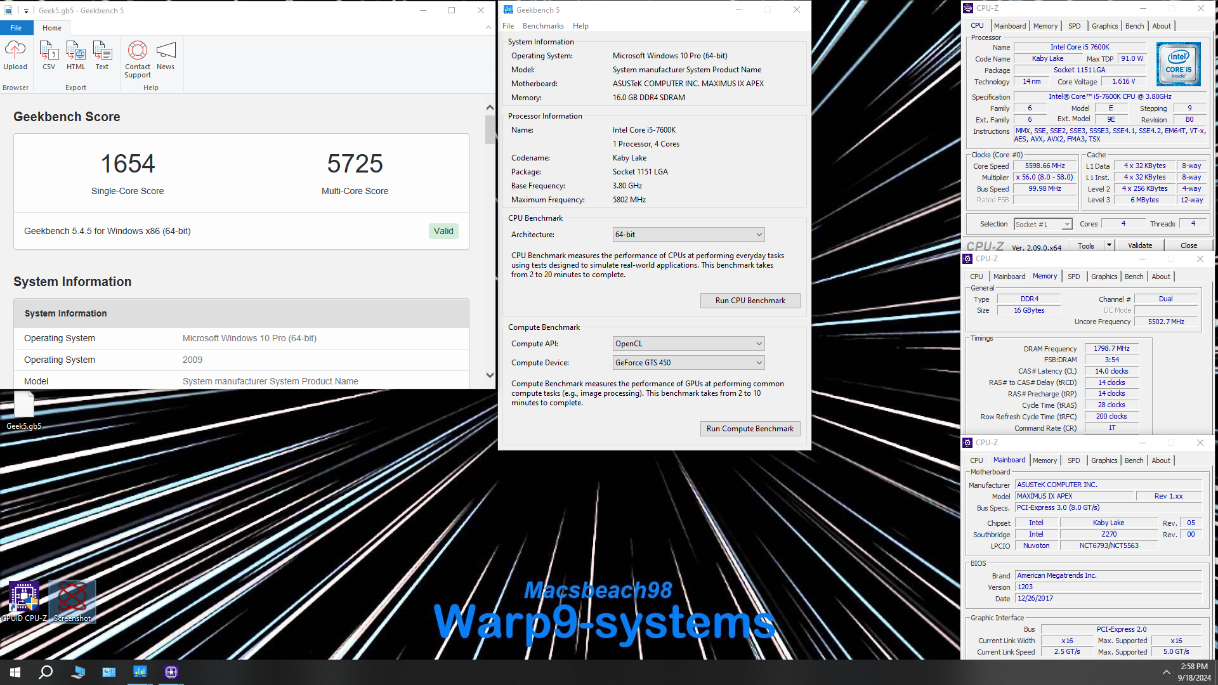1218x685 pixels.
Task: Click the Uncore Frequency 5502.7 MHz value
Action: (x=1166, y=322)
